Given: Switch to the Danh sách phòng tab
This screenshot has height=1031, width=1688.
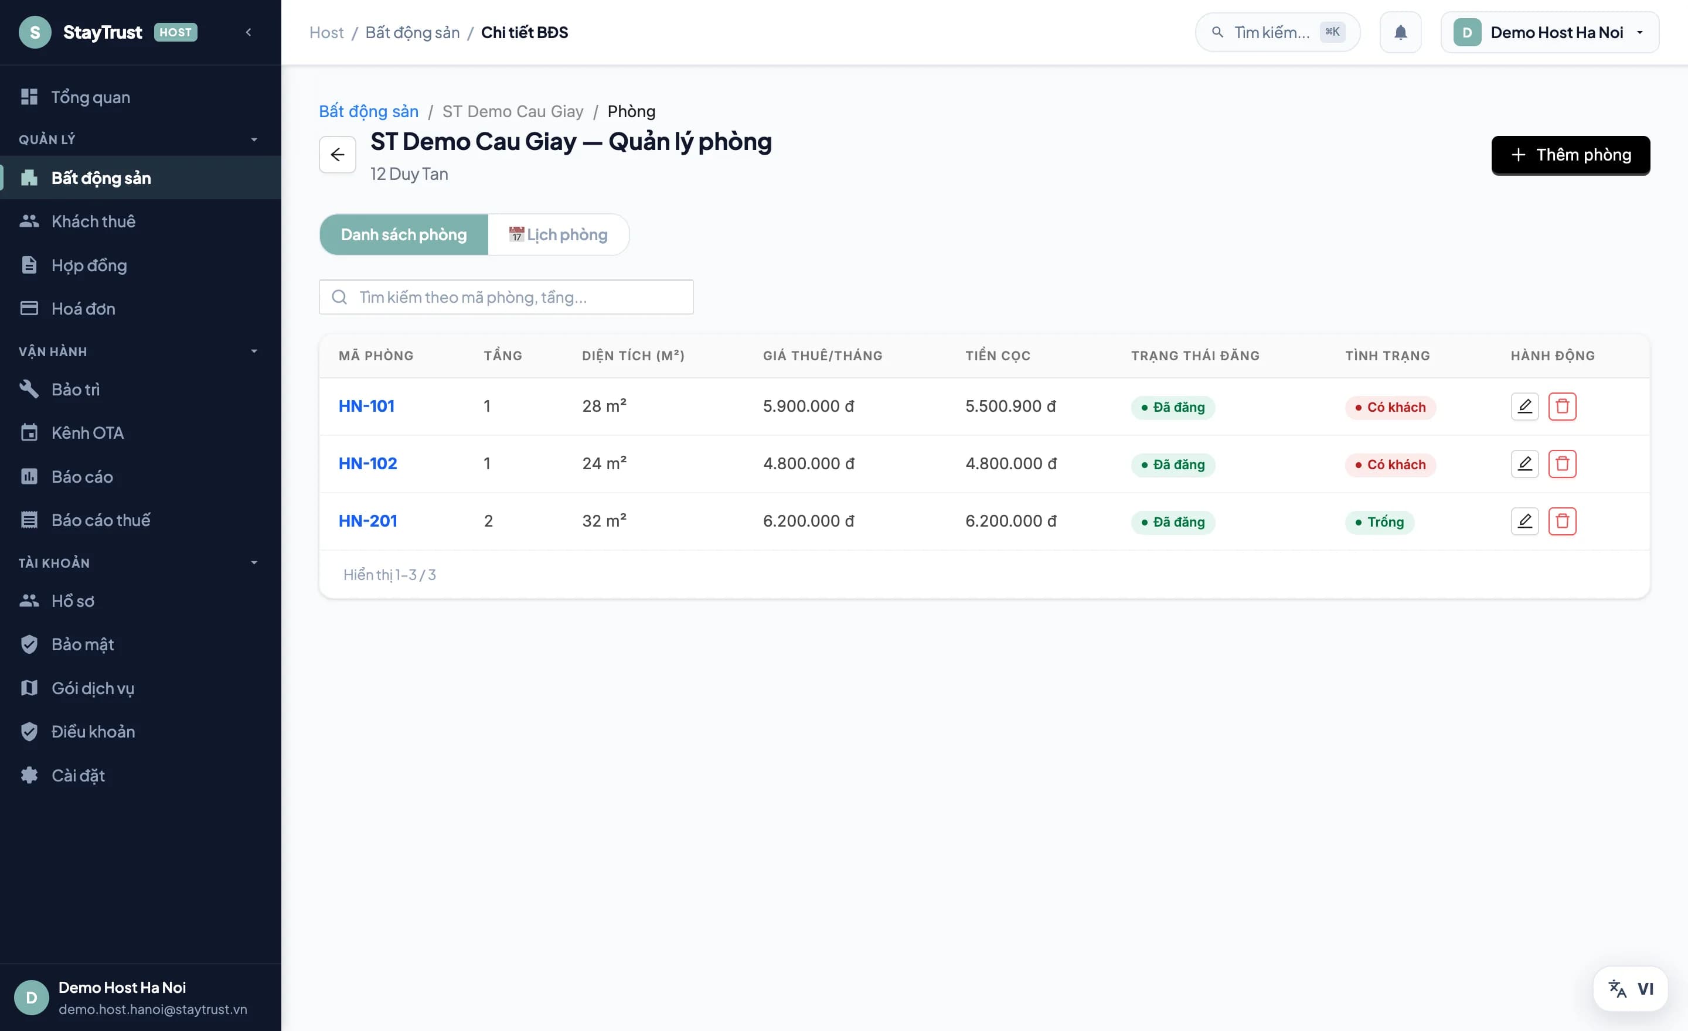Looking at the screenshot, I should point(403,235).
